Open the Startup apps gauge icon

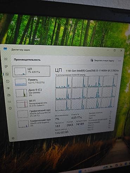(x=8, y=88)
